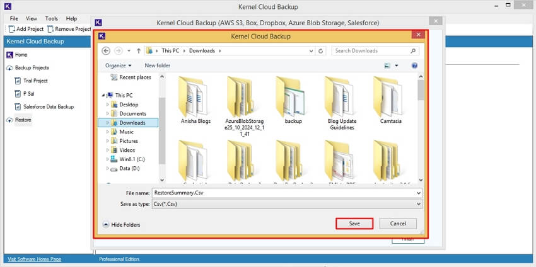Click New folder button

(x=157, y=65)
